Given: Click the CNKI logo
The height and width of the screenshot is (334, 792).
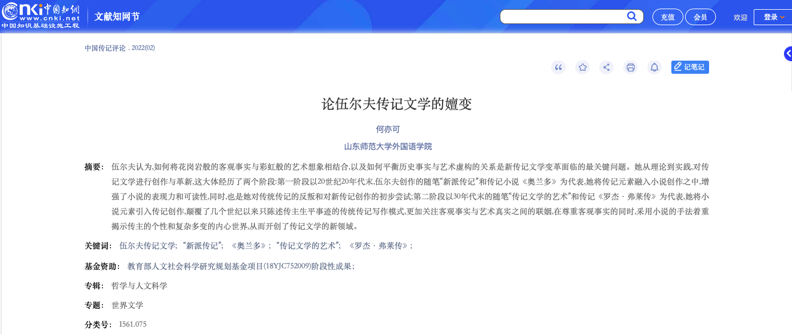Looking at the screenshot, I should click(40, 15).
